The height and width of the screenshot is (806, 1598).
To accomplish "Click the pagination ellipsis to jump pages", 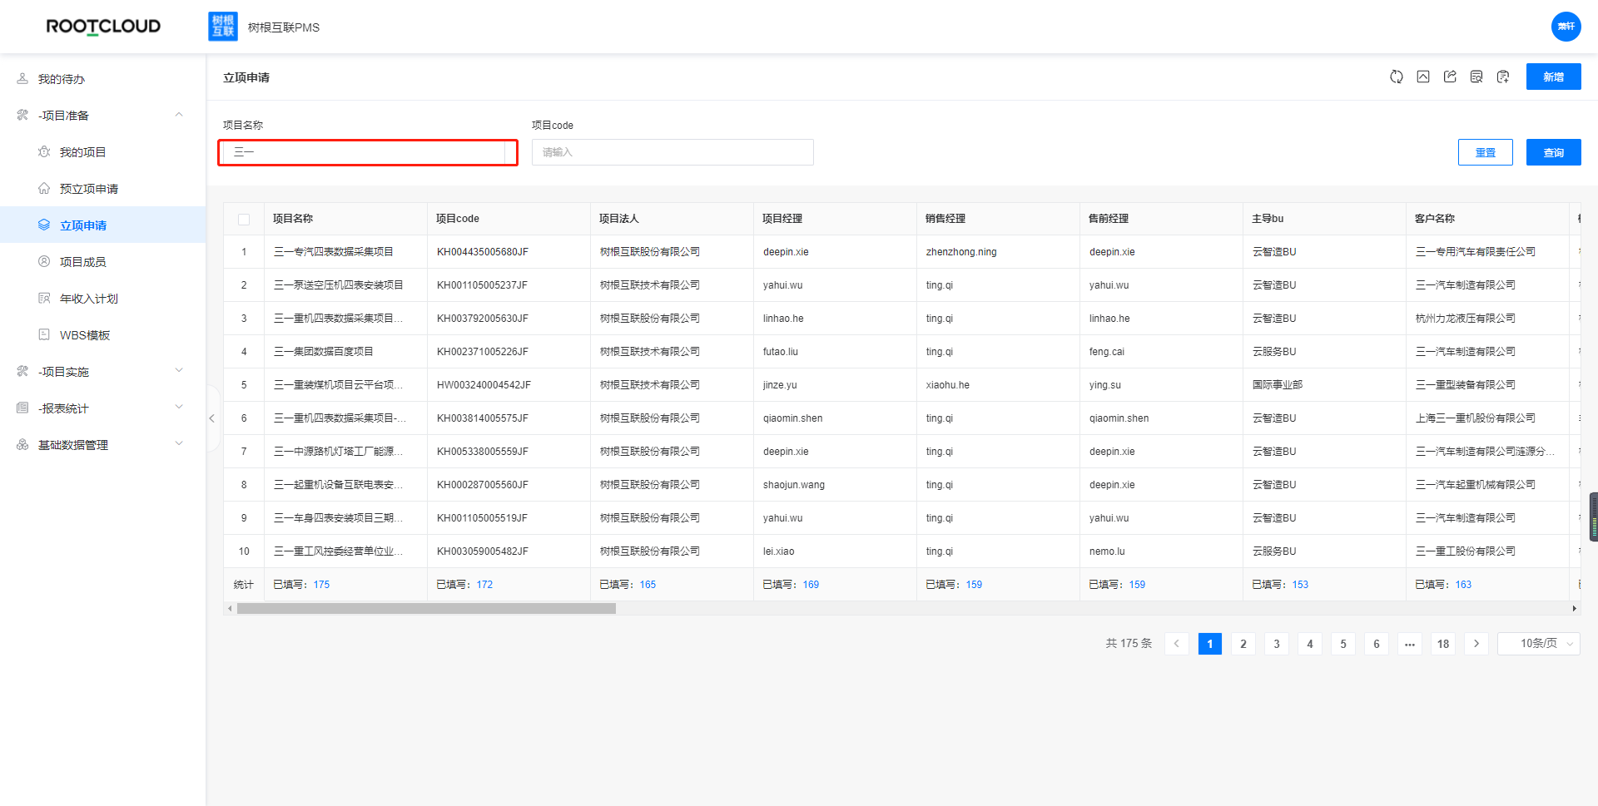I will (x=1410, y=644).
